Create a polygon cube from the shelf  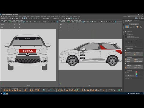click(7, 90)
